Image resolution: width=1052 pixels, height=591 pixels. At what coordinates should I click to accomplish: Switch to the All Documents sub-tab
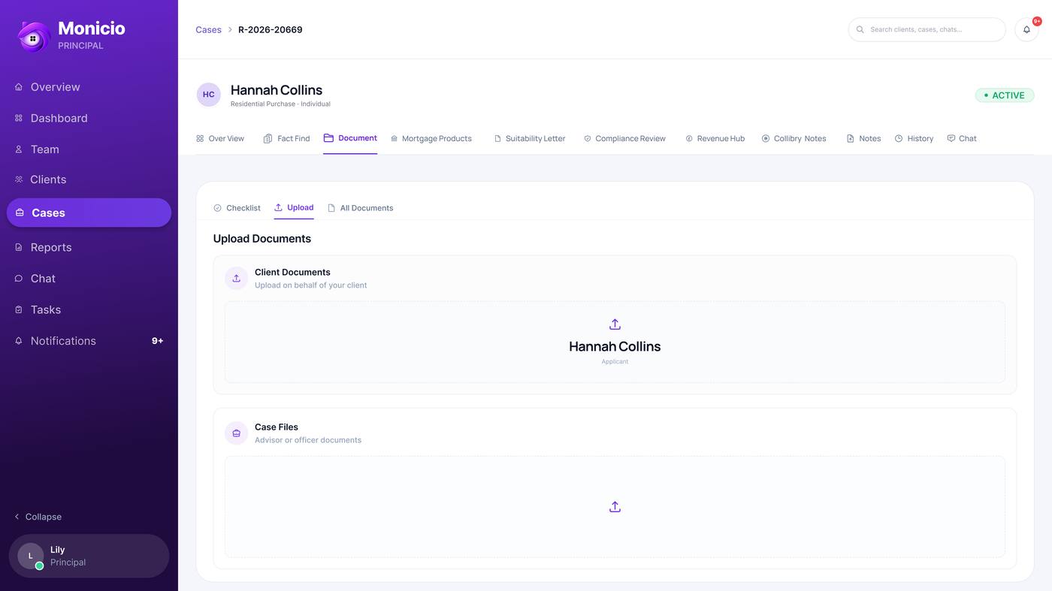click(360, 208)
